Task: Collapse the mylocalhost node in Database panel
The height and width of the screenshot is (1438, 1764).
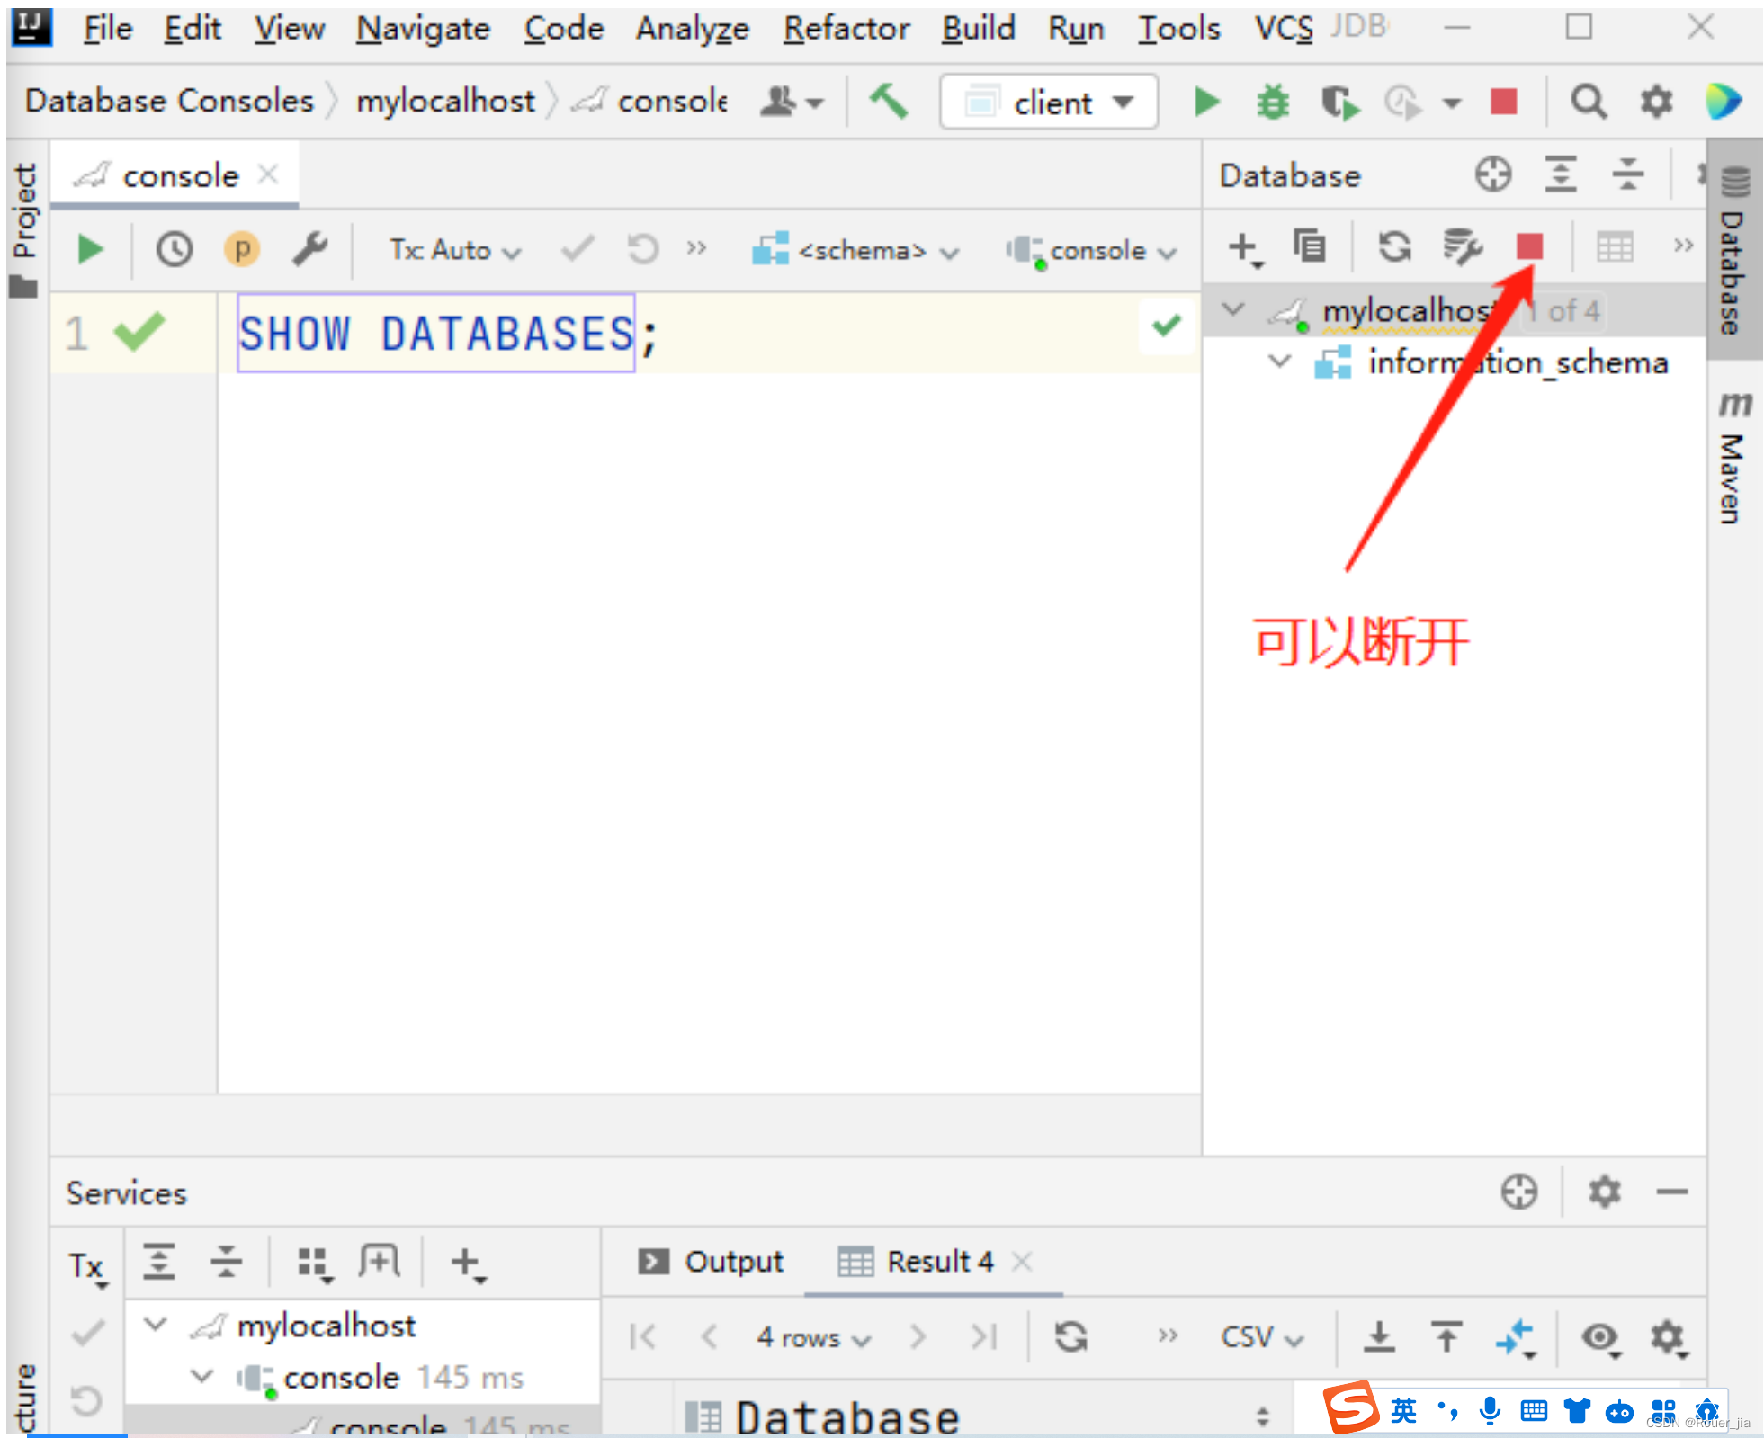Action: pyautogui.click(x=1233, y=308)
